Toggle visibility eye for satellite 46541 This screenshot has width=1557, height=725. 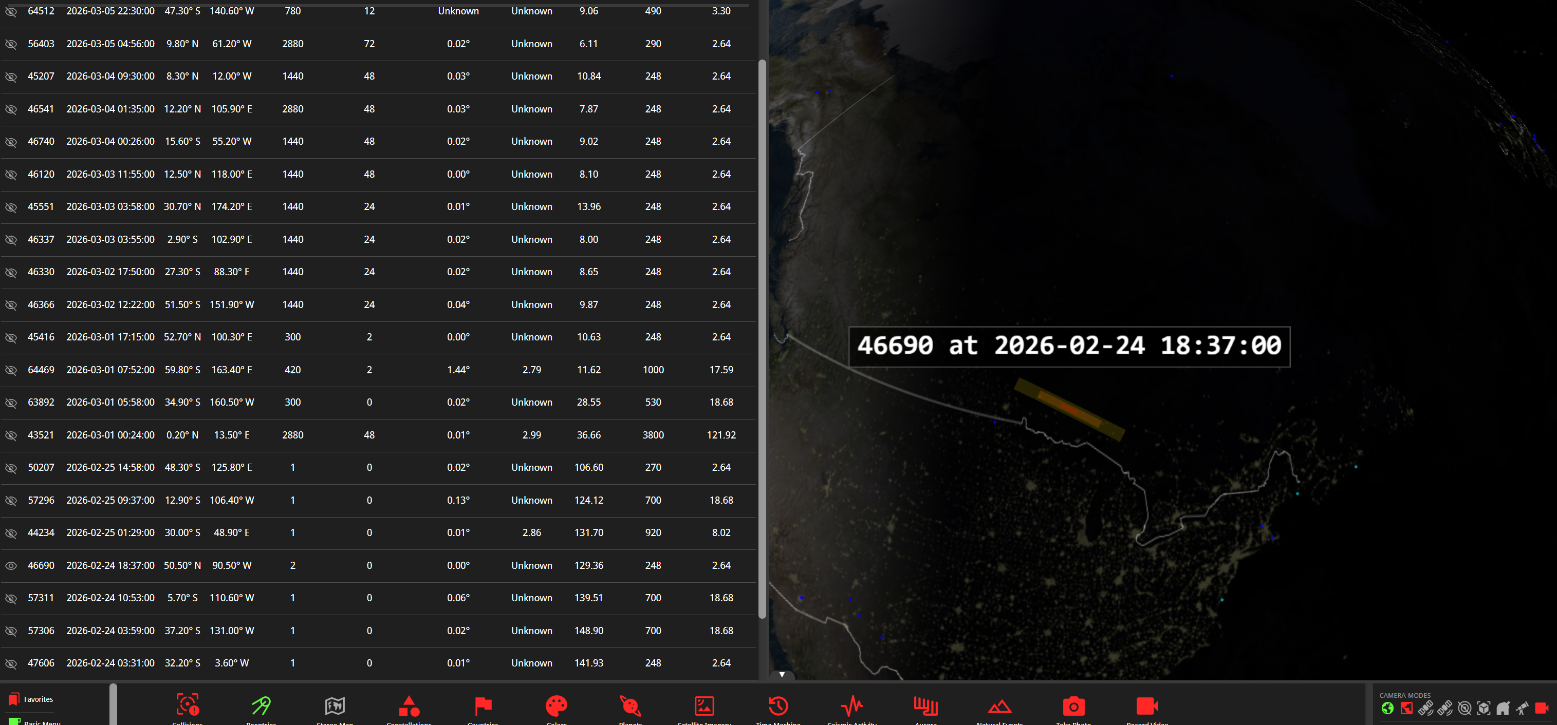pyautogui.click(x=11, y=109)
